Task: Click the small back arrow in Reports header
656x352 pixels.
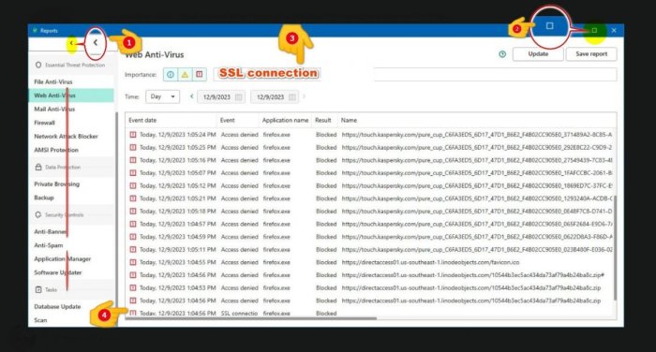Action: click(x=71, y=43)
